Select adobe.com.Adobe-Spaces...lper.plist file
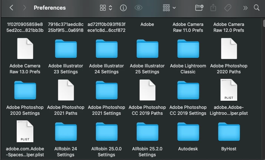Image resolution: width=265 pixels, height=160 pixels. tap(25, 131)
